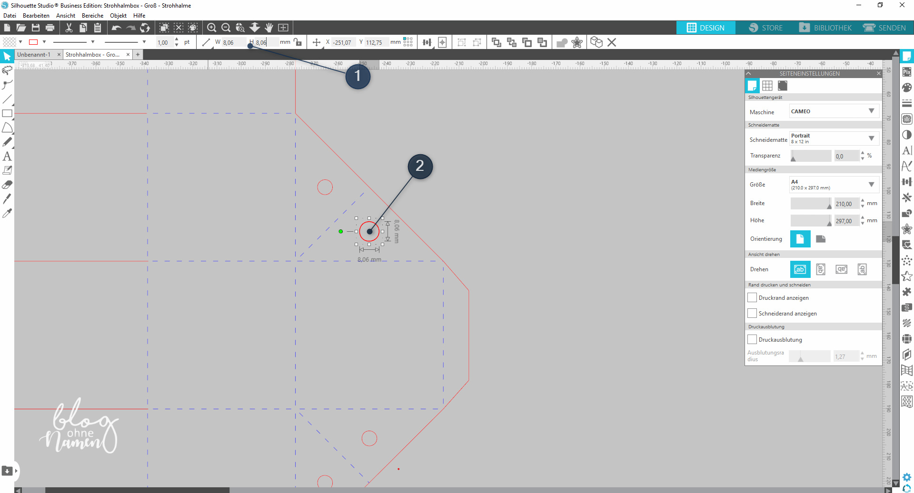The image size is (914, 493).
Task: Go to the SENDEN section
Action: pos(884,28)
